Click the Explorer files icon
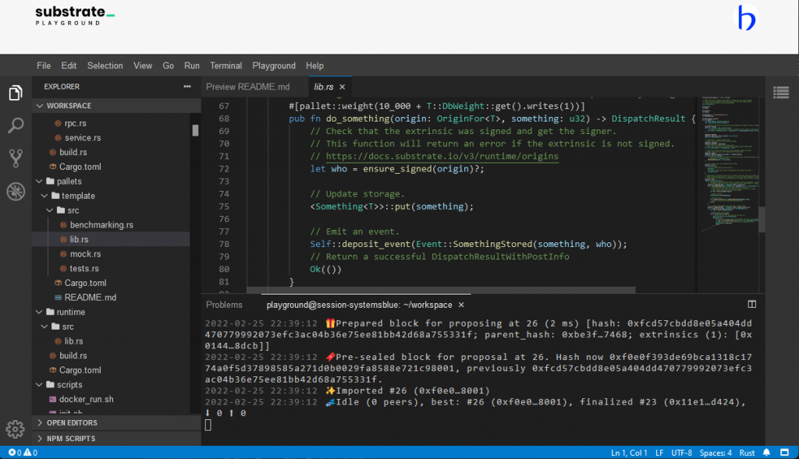 [x=15, y=93]
